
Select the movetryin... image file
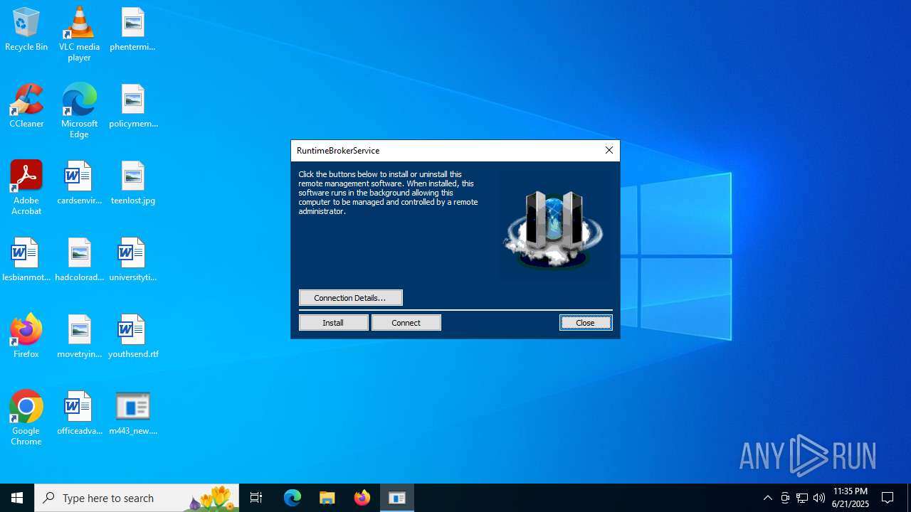(79, 337)
